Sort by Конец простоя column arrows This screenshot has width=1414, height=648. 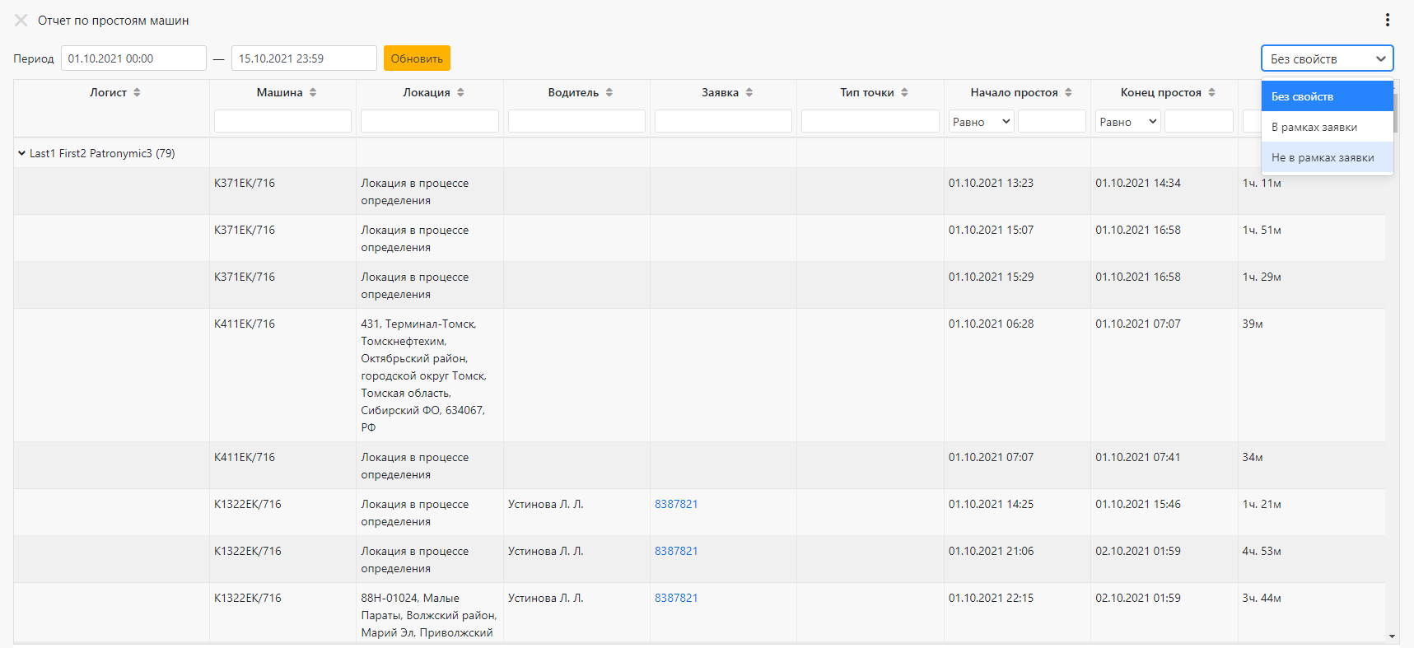tap(1211, 92)
